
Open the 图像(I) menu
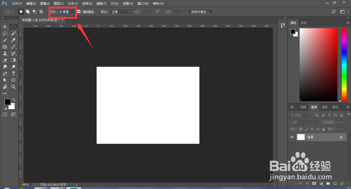tap(45, 4)
